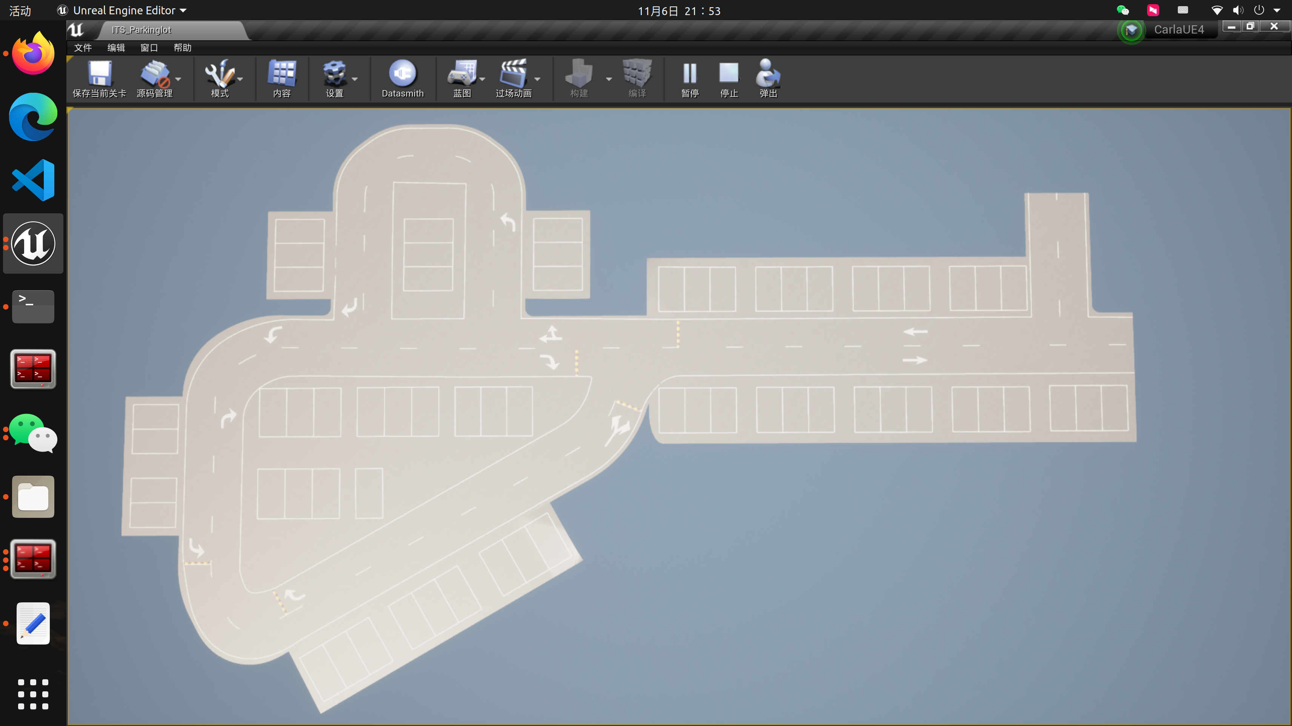Click the Save Current Level floppy icon
The height and width of the screenshot is (726, 1292).
click(x=99, y=74)
